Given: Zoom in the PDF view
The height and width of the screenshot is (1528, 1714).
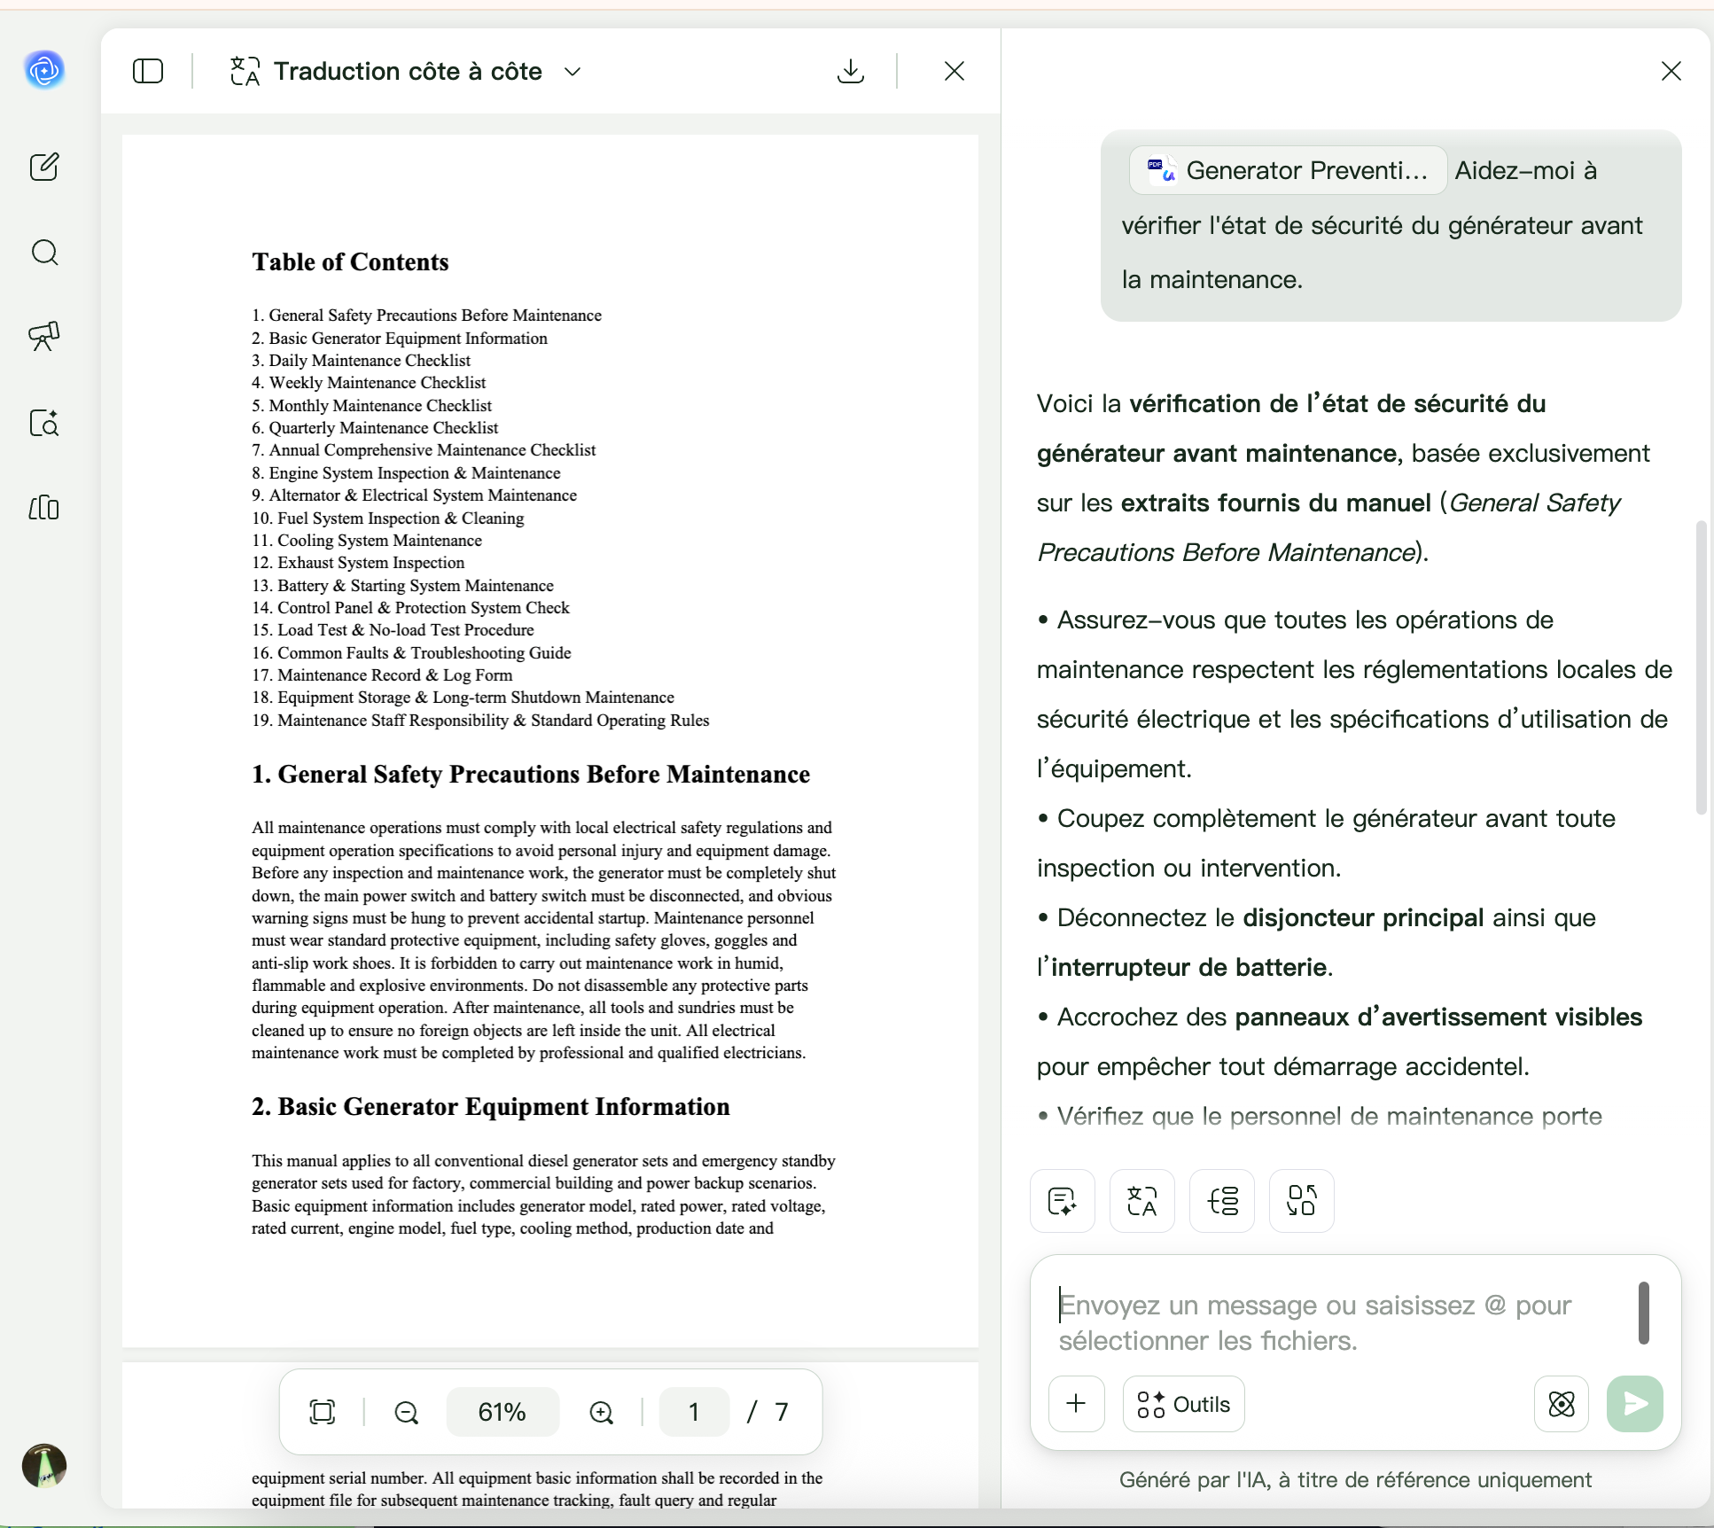Looking at the screenshot, I should pos(602,1412).
